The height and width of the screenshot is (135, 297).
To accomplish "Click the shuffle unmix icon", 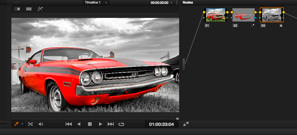I will pyautogui.click(x=30, y=124).
